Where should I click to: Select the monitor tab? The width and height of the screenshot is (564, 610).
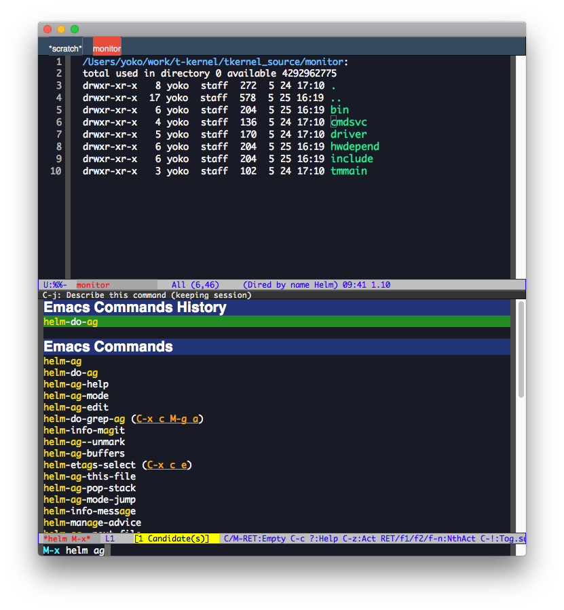coord(107,49)
